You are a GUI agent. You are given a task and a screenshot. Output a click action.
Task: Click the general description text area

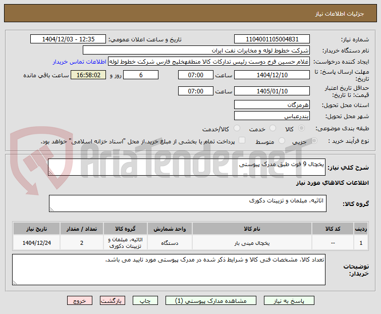(187, 167)
